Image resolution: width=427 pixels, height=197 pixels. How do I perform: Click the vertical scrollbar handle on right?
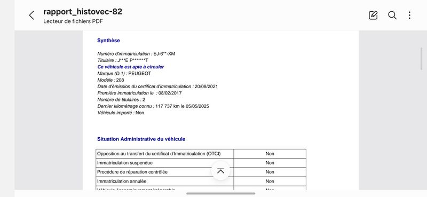pyautogui.click(x=422, y=59)
